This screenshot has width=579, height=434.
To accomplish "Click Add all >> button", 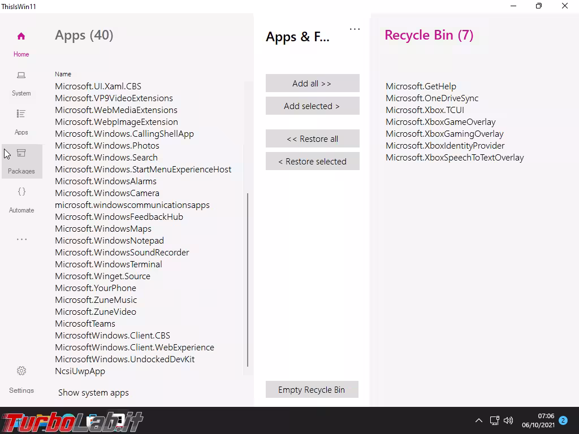I will (312, 84).
